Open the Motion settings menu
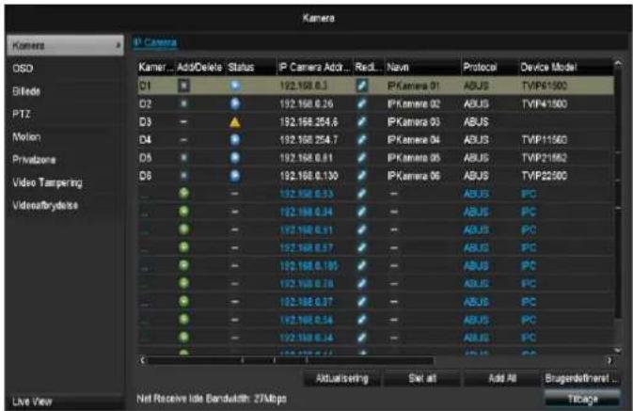This screenshot has width=633, height=411. coord(26,137)
